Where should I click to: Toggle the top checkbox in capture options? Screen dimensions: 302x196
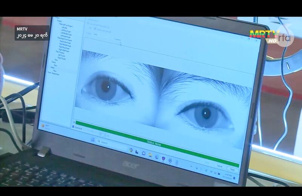tap(89, 23)
